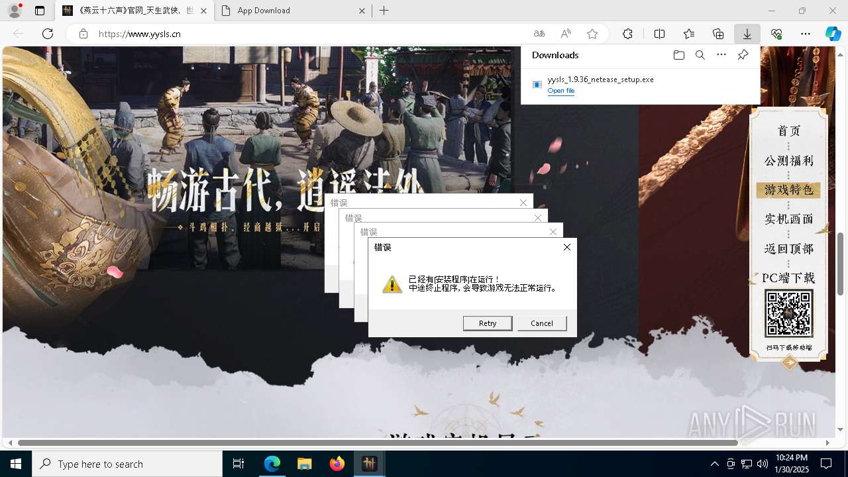Image resolution: width=848 pixels, height=477 pixels.
Task: Open Edge Settings and more menu
Action: coord(806,34)
